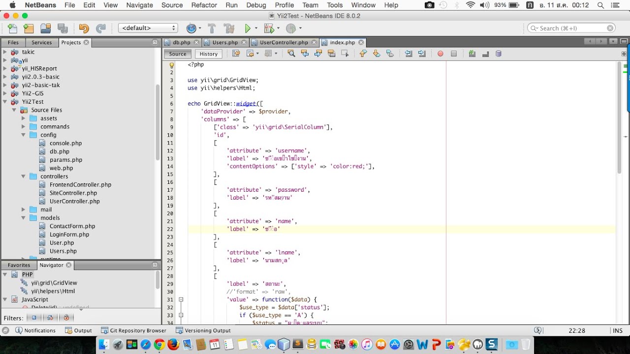Click the Save All toolbar icon
The image size is (630, 354).
[63, 29]
